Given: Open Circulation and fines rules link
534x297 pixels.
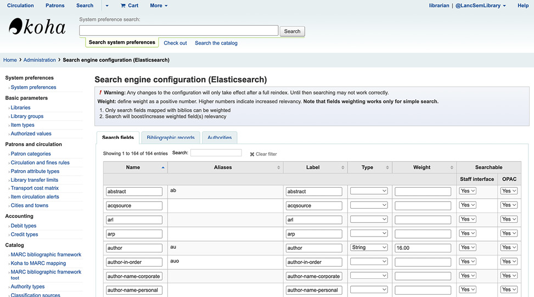Looking at the screenshot, I should (40, 162).
